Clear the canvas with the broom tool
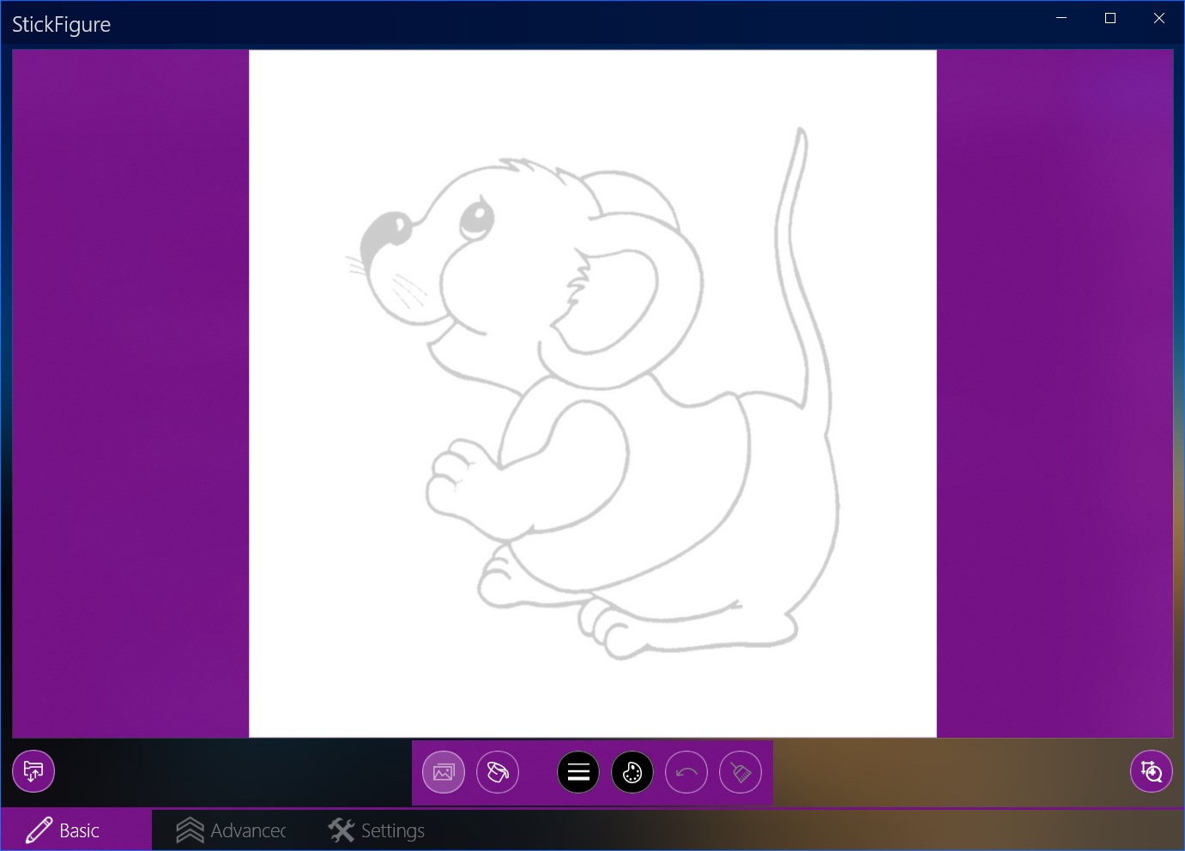This screenshot has height=851, width=1185. (741, 772)
